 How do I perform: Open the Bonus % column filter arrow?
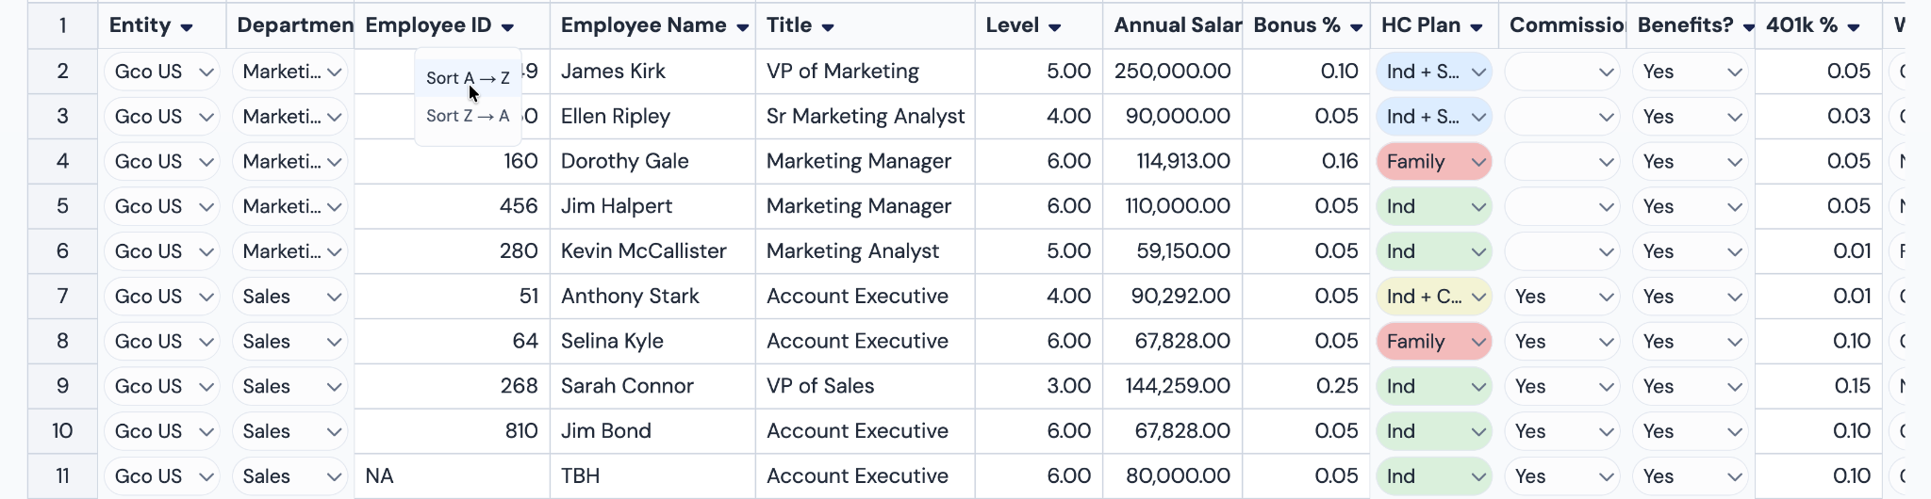tap(1357, 27)
